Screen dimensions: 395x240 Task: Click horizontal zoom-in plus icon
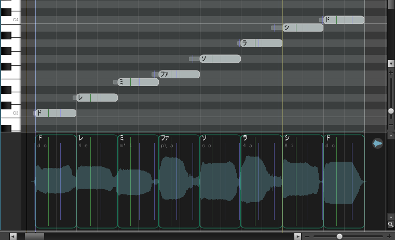click(x=389, y=236)
